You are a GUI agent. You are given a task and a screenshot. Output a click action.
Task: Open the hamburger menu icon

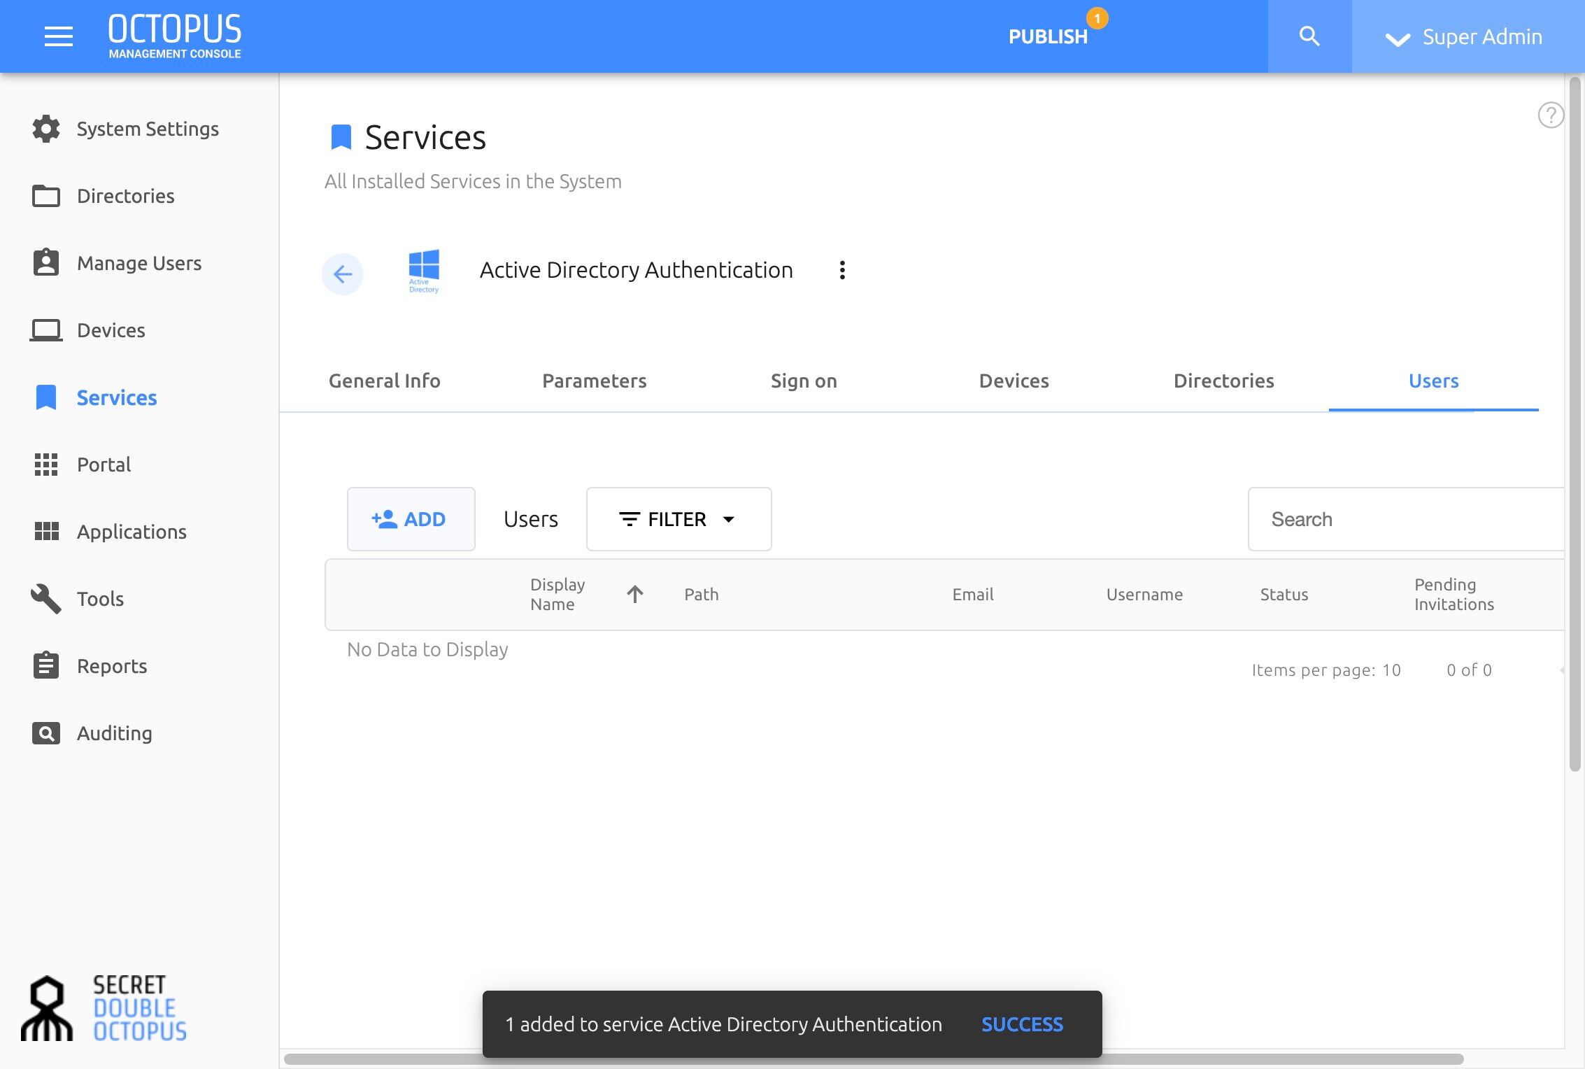[58, 36]
